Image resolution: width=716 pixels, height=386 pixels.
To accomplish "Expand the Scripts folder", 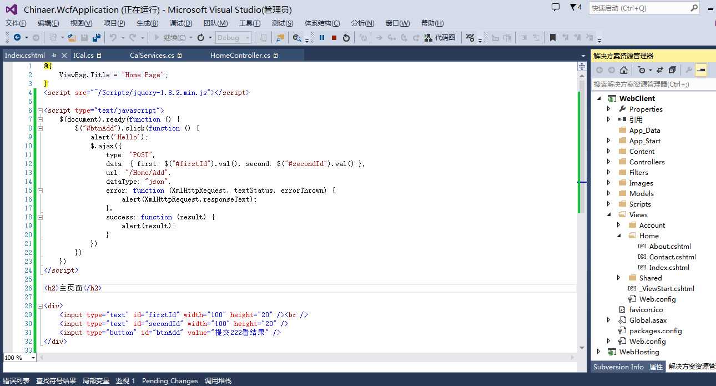I will tap(609, 204).
